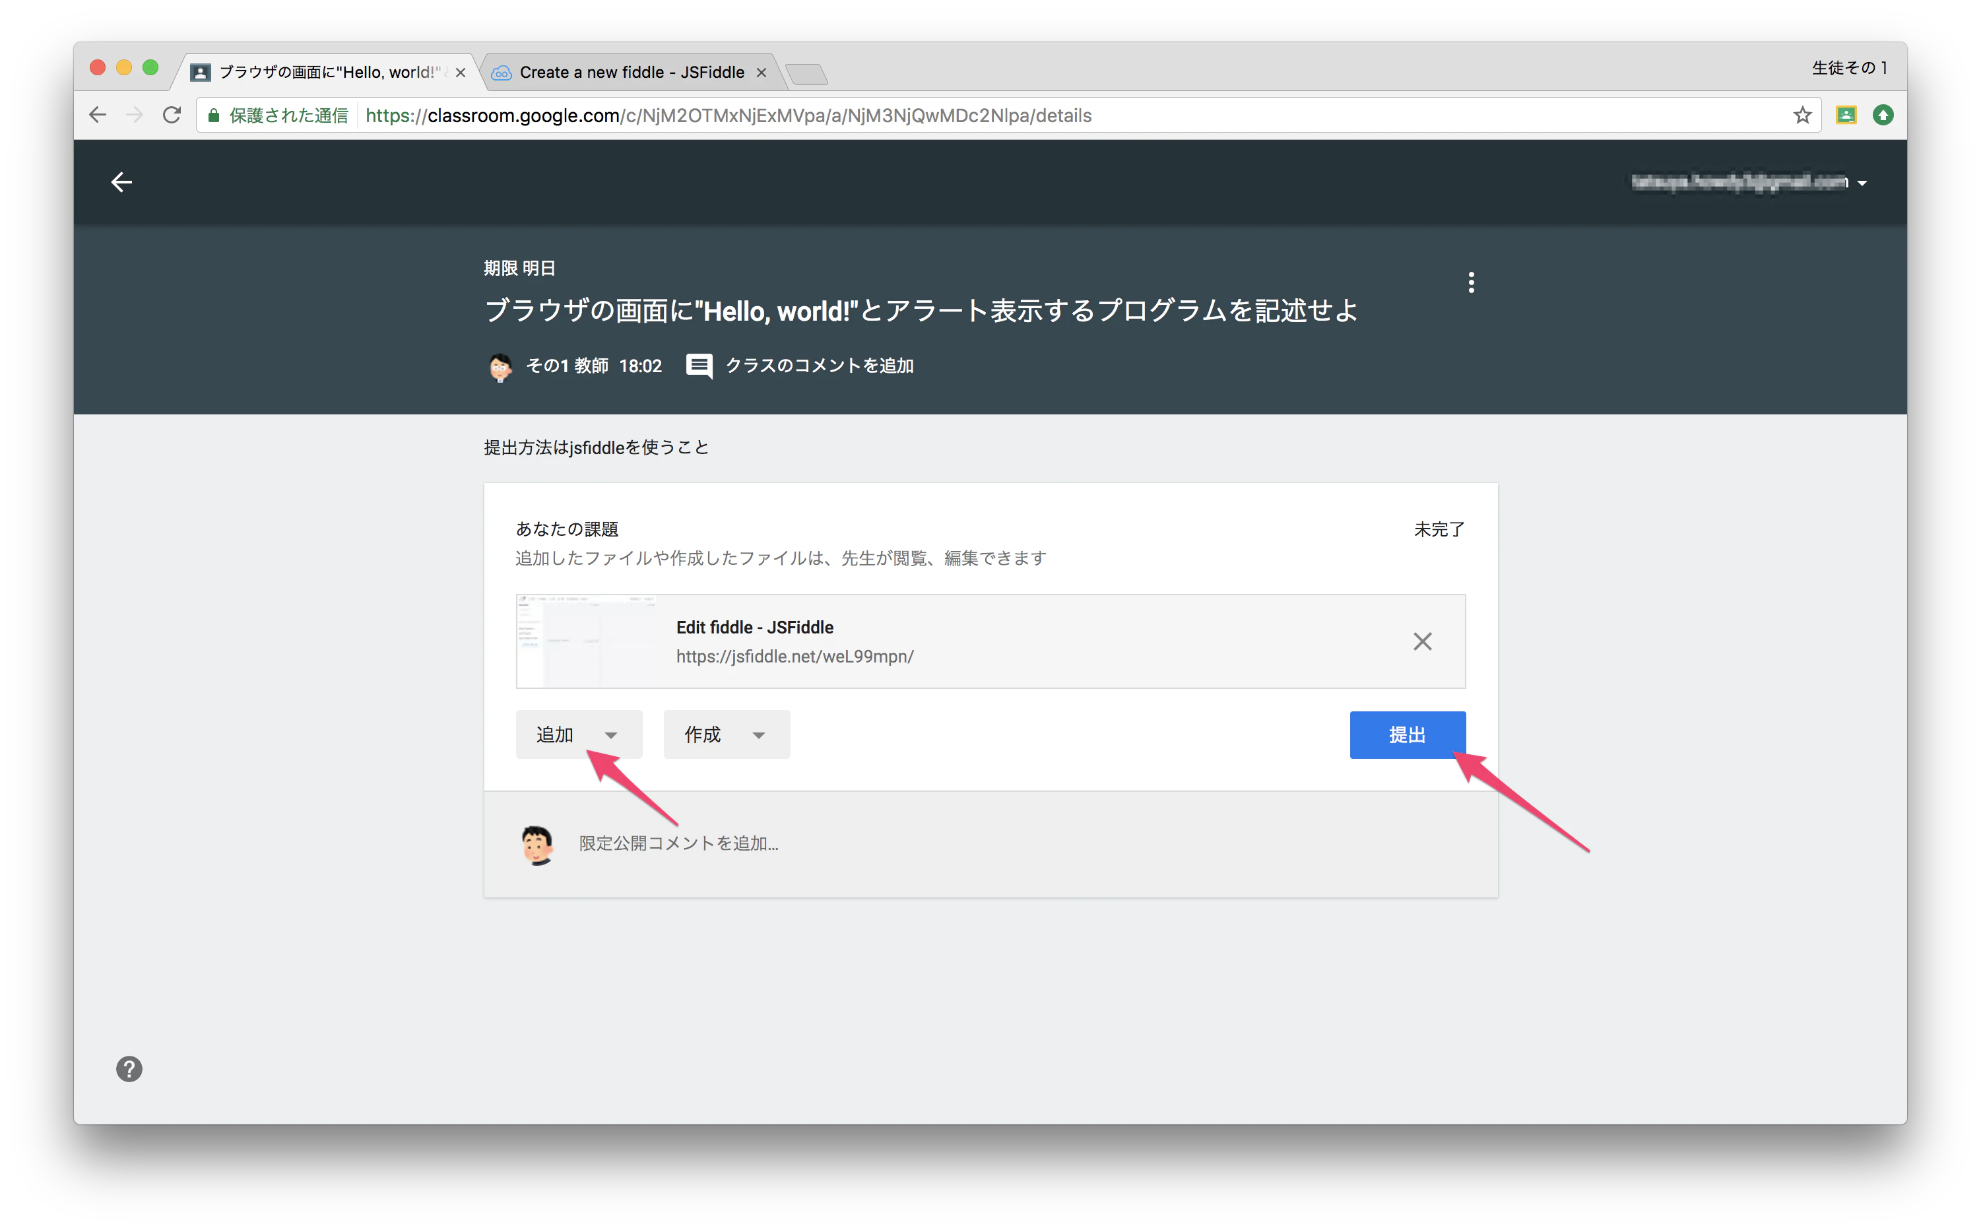Open a new browser tab
The width and height of the screenshot is (1981, 1230).
pos(807,74)
